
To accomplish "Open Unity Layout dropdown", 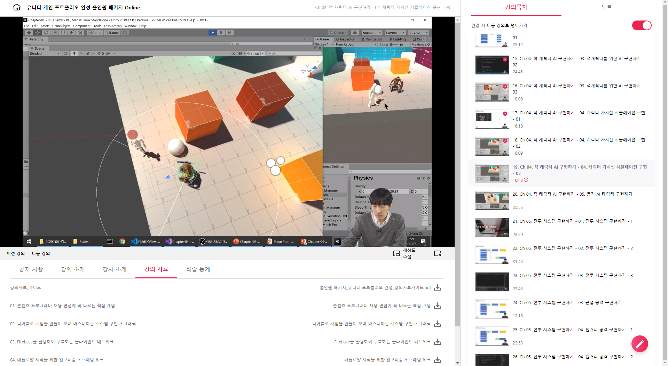I will 418,33.
